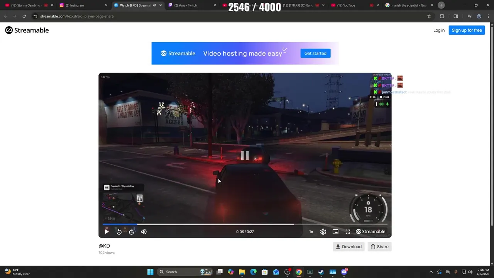The width and height of the screenshot is (494, 278).
Task: Click the Streamable logo in player bar
Action: (370, 232)
